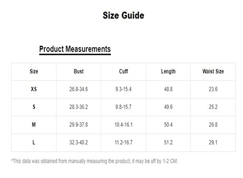The image size is (243, 178).
Task: Select the Cuff column header
Action: coord(123,71)
